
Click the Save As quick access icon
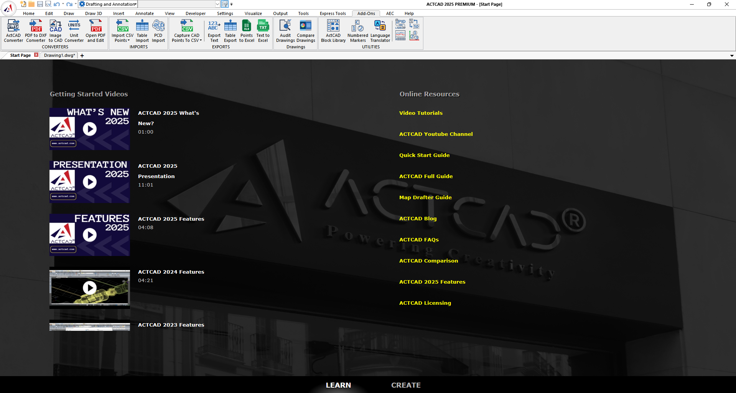coord(48,4)
